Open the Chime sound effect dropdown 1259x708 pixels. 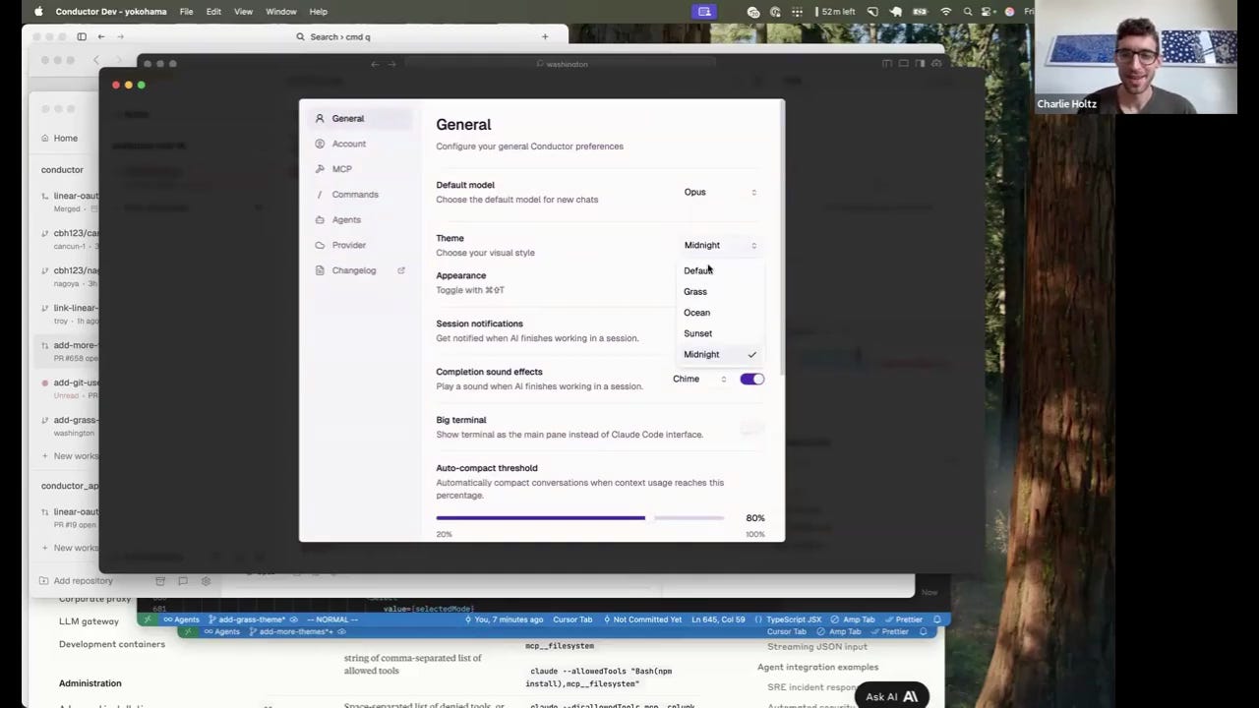[x=699, y=379]
